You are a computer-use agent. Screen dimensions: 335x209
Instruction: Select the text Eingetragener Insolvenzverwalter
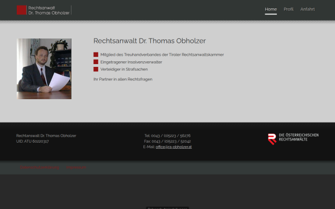point(131,62)
